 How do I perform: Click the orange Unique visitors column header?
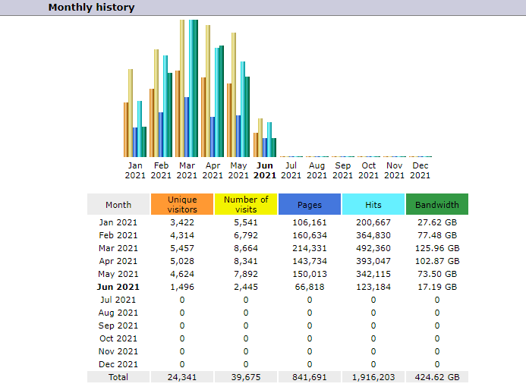182,204
